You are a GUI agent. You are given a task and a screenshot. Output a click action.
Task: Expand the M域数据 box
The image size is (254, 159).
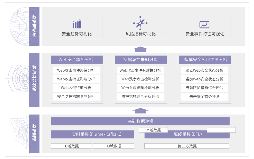tap(153, 130)
